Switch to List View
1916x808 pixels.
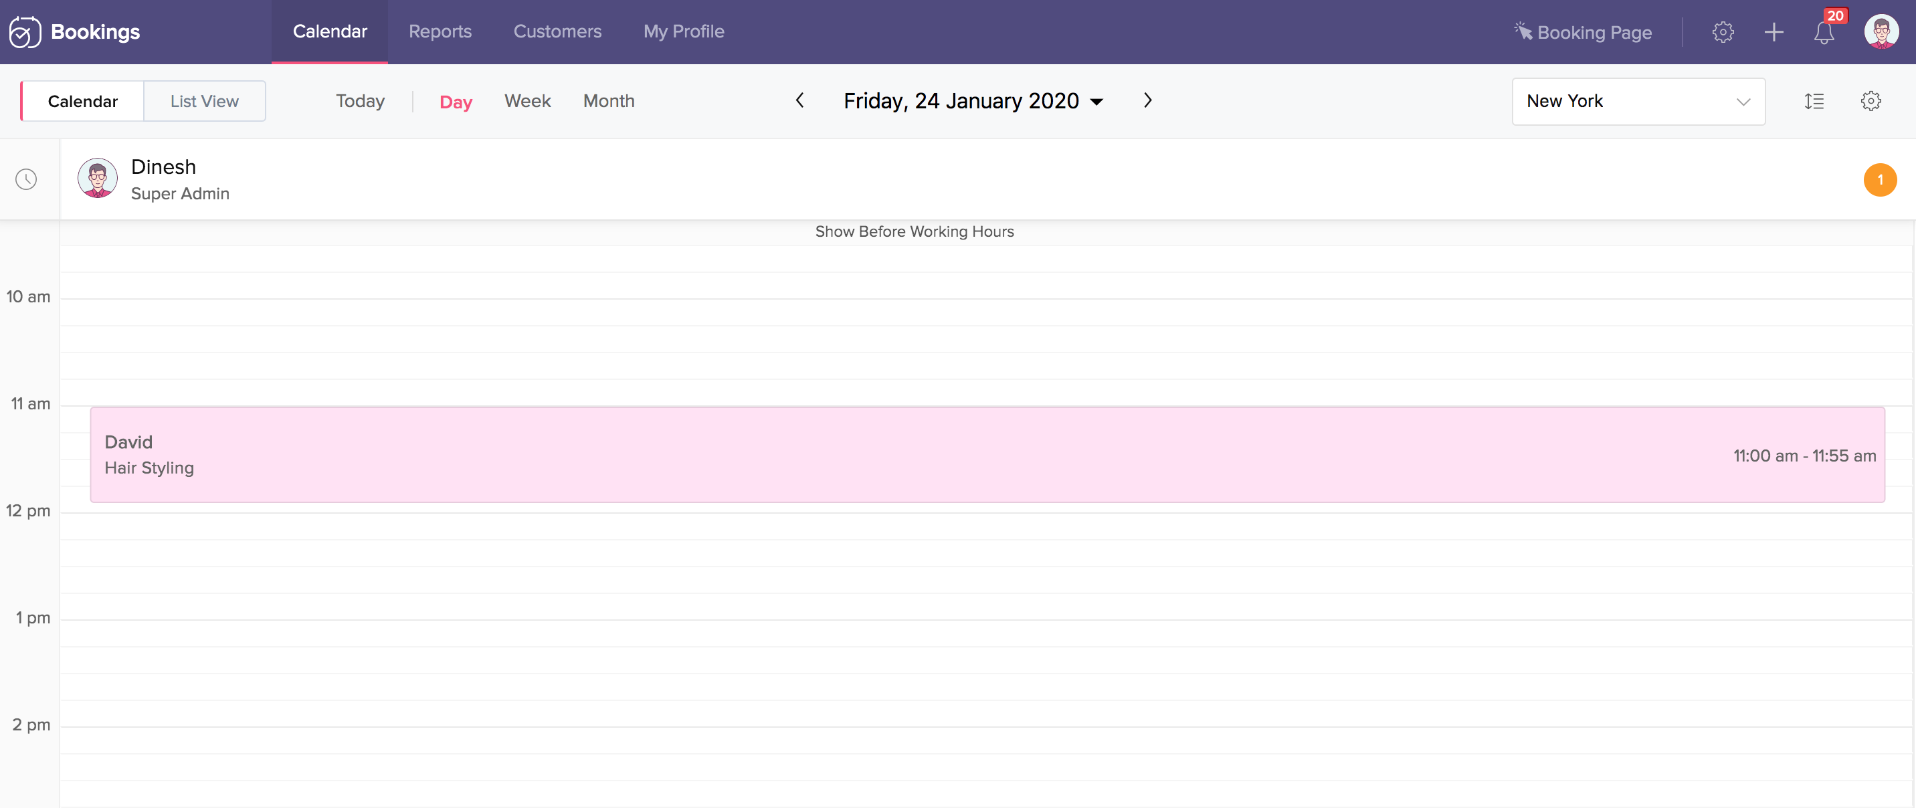tap(204, 101)
